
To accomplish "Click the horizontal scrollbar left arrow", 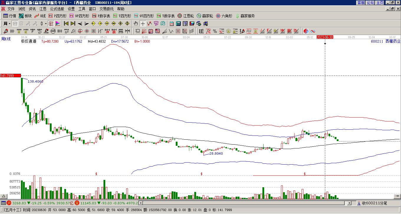I will coord(141,203).
